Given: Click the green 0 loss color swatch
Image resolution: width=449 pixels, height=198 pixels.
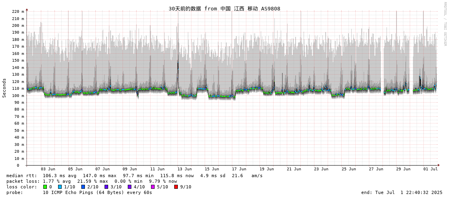Looking at the screenshot, I should point(45,187).
